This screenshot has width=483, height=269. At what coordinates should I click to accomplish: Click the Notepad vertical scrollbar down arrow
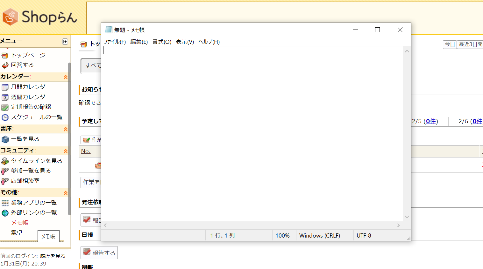(x=407, y=217)
